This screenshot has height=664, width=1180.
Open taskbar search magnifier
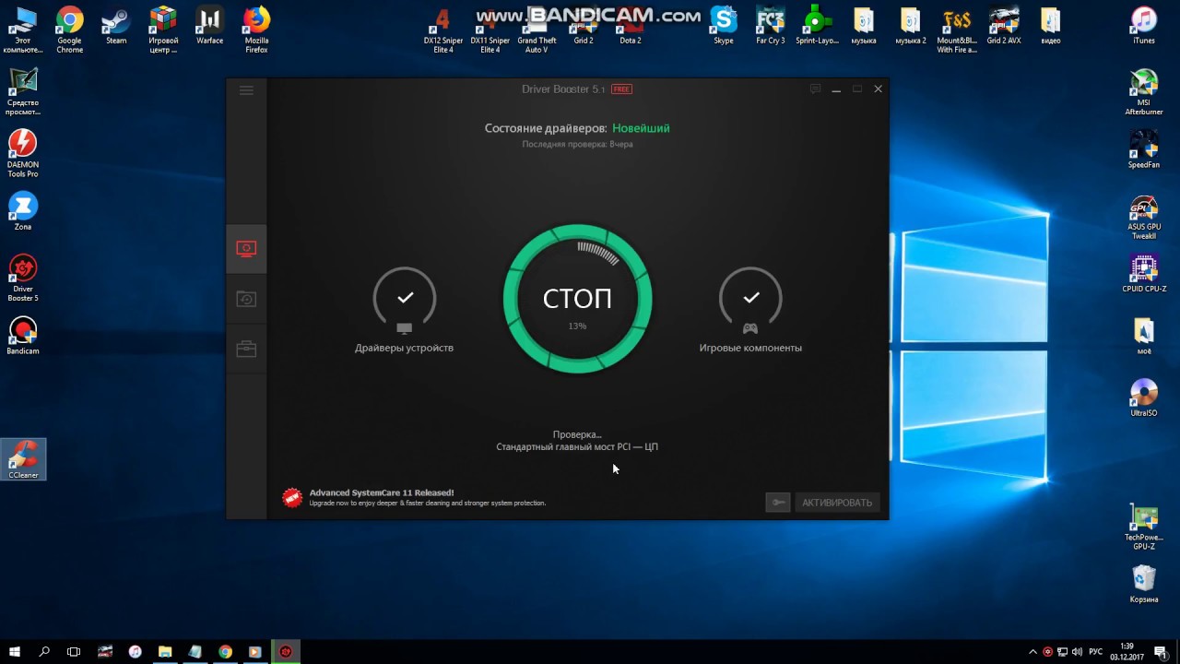44,651
